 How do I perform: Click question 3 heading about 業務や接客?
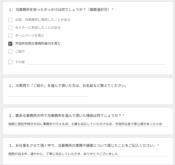[x=84, y=145]
